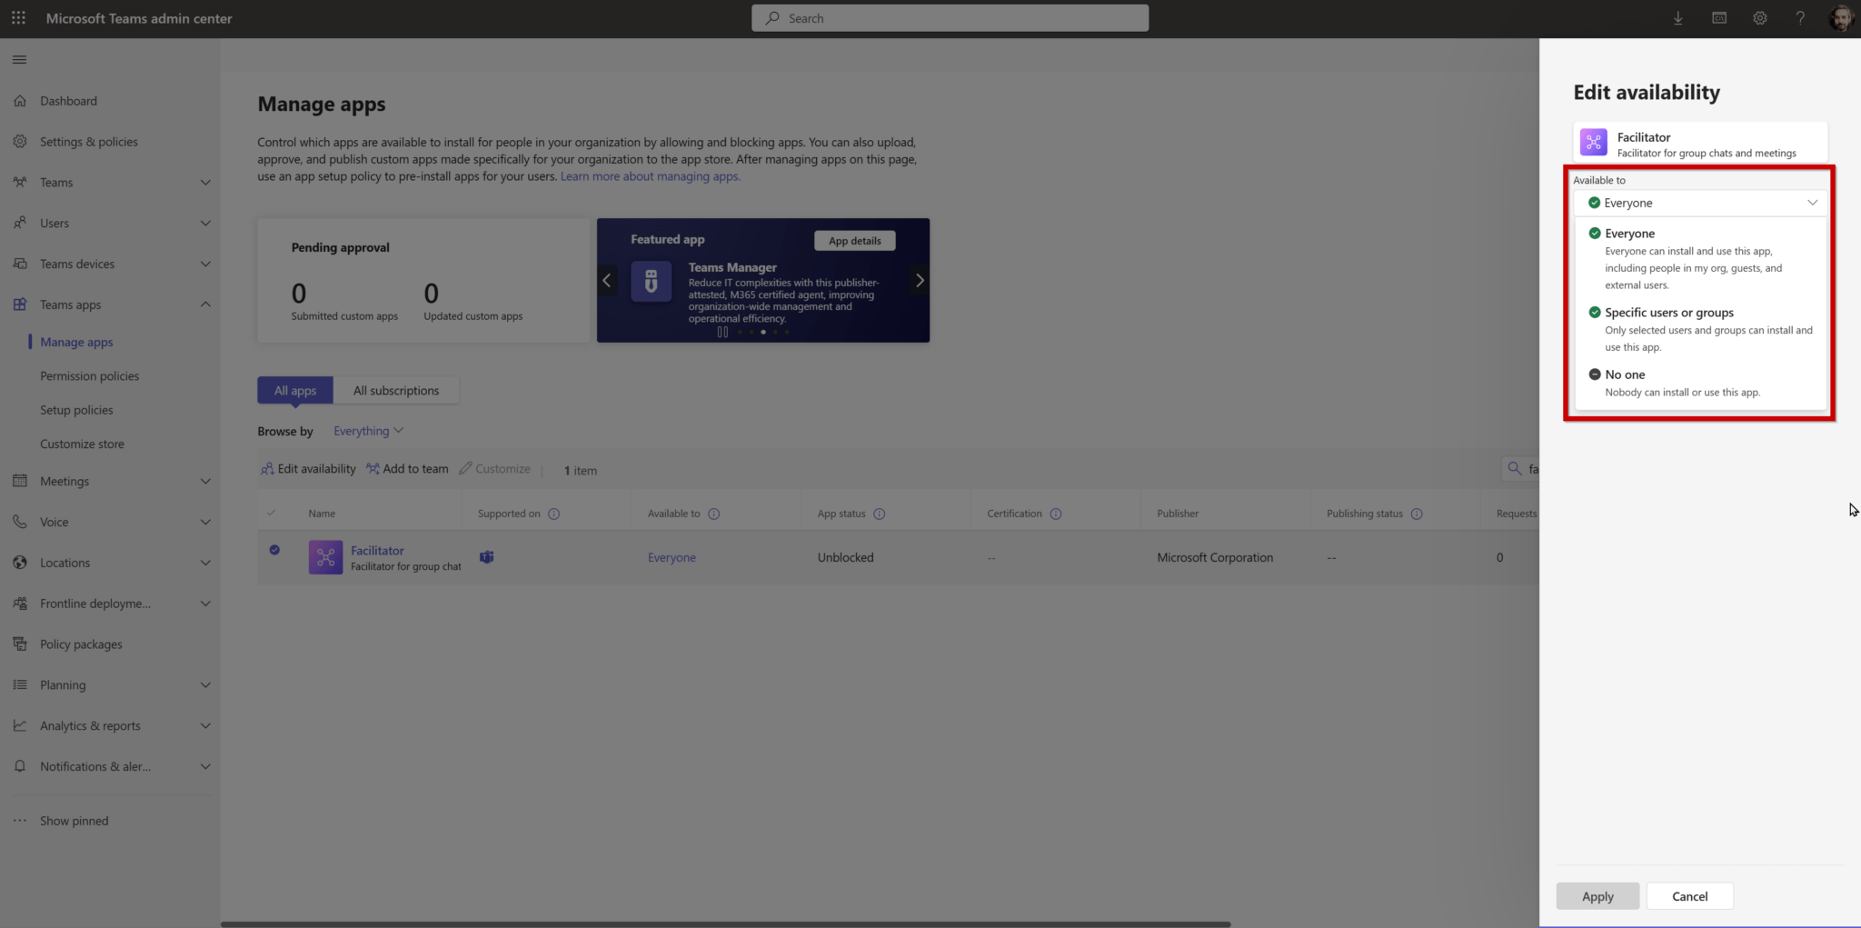This screenshot has height=928, width=1861.
Task: Click the app launcher waffle icon
Action: tap(18, 18)
